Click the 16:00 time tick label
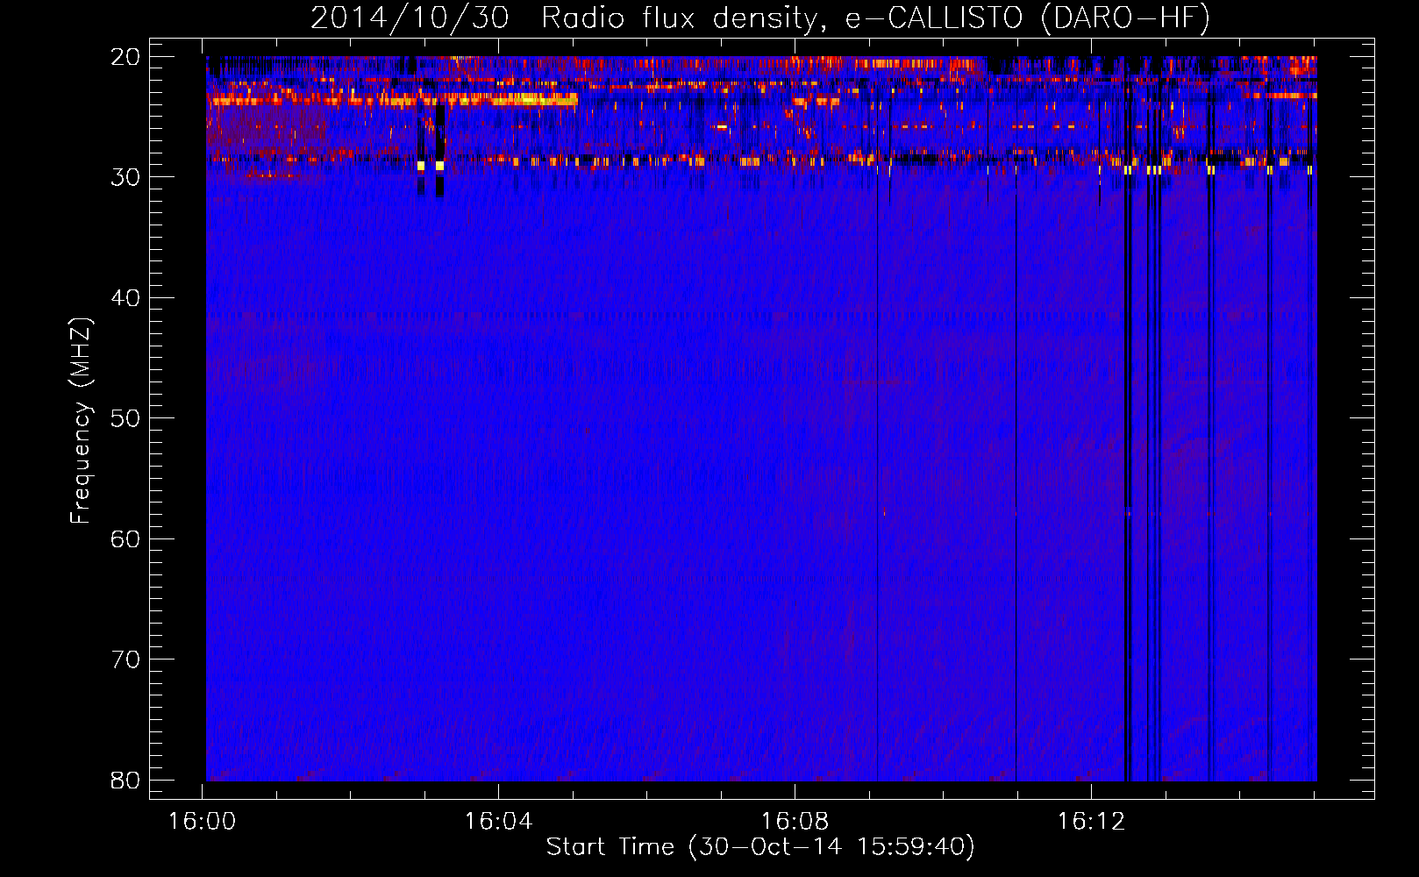The image size is (1419, 877). click(x=203, y=822)
